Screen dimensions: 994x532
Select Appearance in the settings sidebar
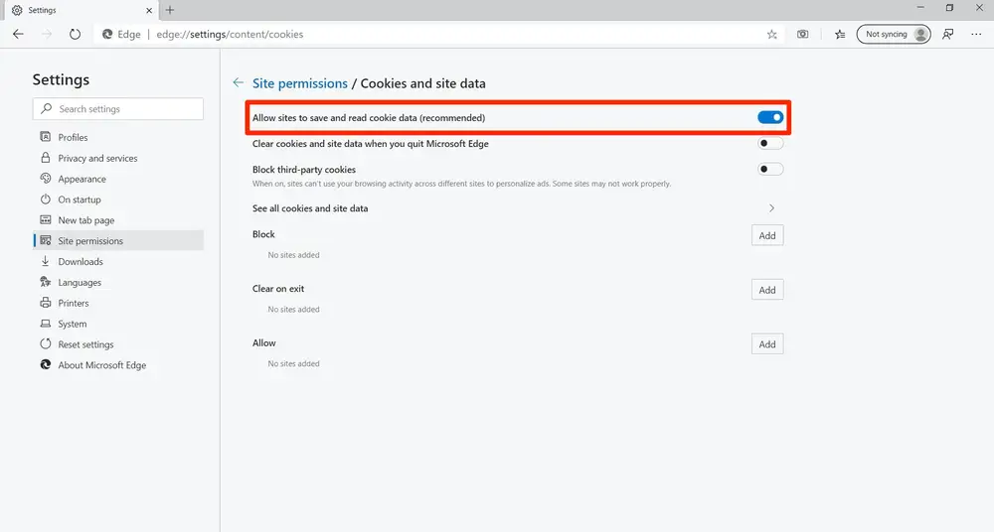(82, 180)
